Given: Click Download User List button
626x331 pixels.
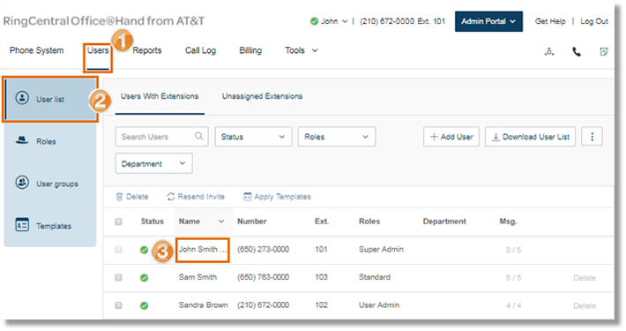Looking at the screenshot, I should pos(530,137).
